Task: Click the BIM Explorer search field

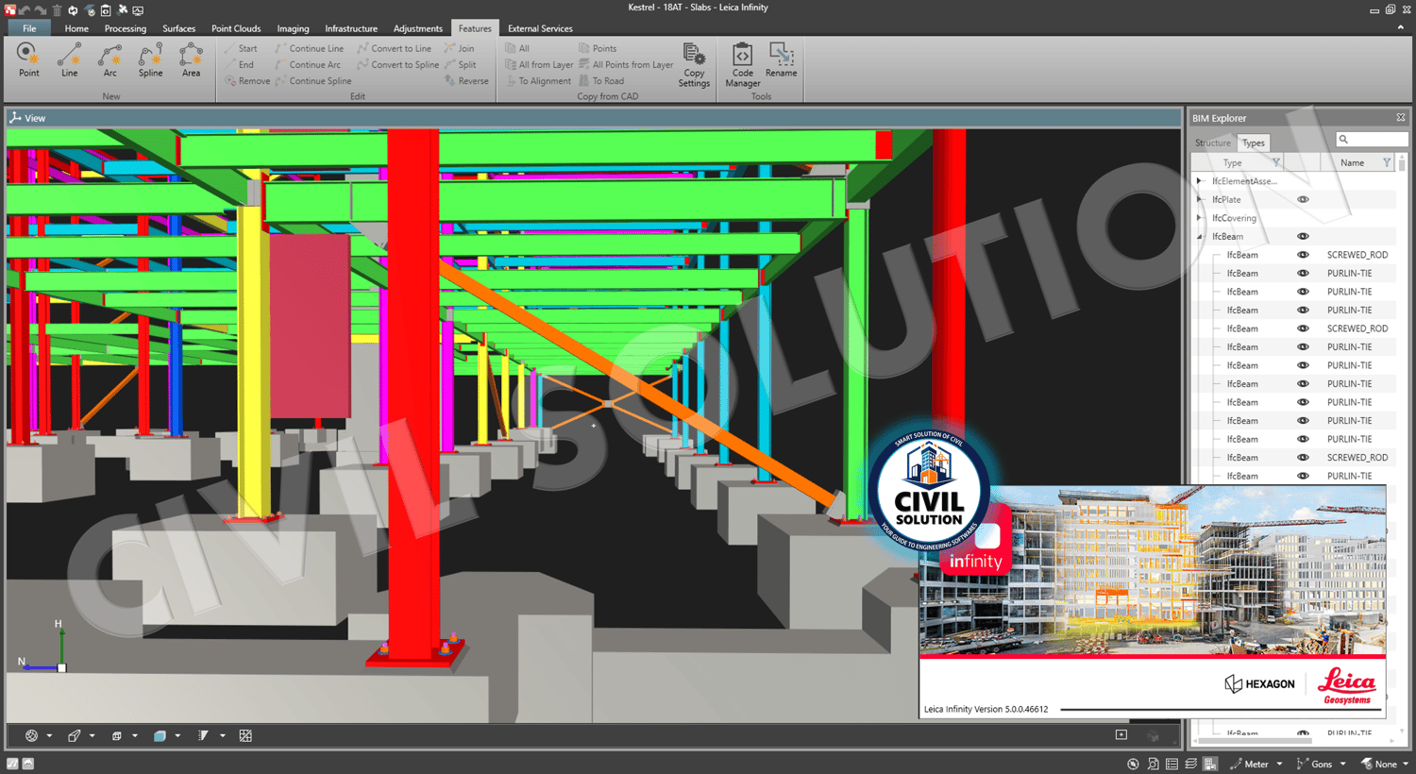Action: [1372, 140]
